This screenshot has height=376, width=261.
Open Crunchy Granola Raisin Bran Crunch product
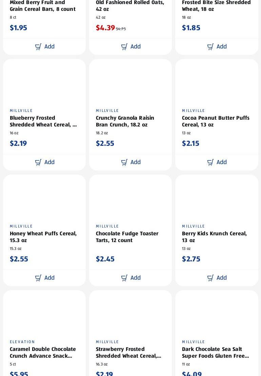125,121
